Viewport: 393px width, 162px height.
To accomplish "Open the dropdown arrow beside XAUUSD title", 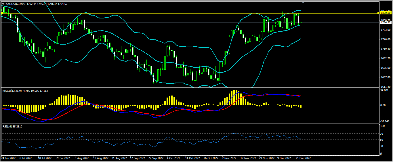I will (x=3, y=4).
